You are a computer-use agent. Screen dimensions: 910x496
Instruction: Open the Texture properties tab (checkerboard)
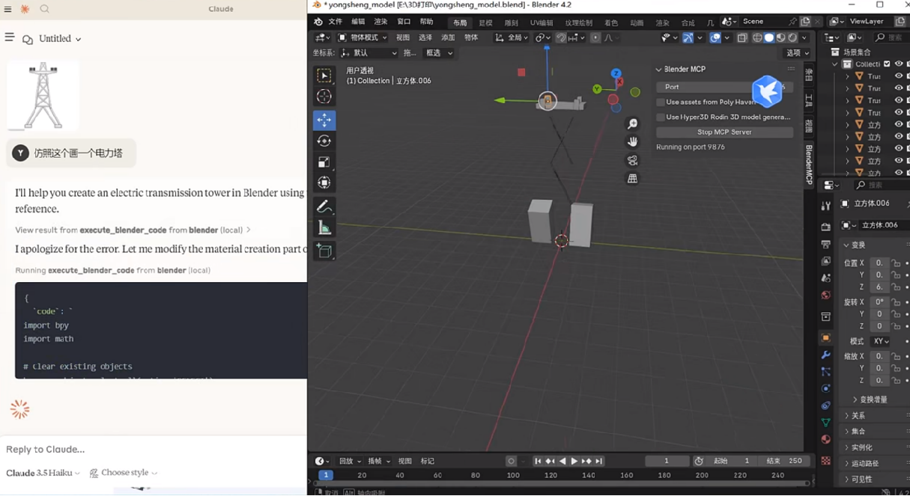click(825, 461)
